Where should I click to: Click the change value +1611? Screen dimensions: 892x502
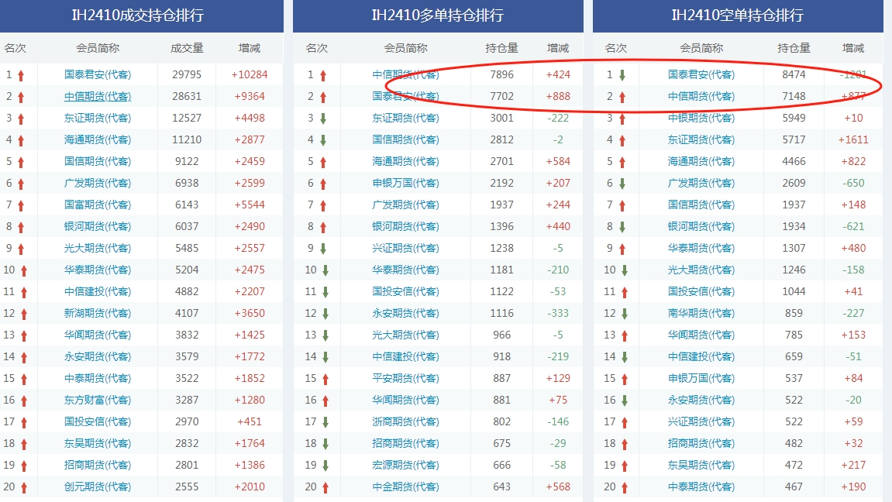pyautogui.click(x=852, y=139)
